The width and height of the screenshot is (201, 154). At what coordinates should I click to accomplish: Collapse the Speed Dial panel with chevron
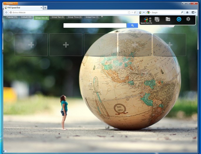pyautogui.click(x=167, y=26)
